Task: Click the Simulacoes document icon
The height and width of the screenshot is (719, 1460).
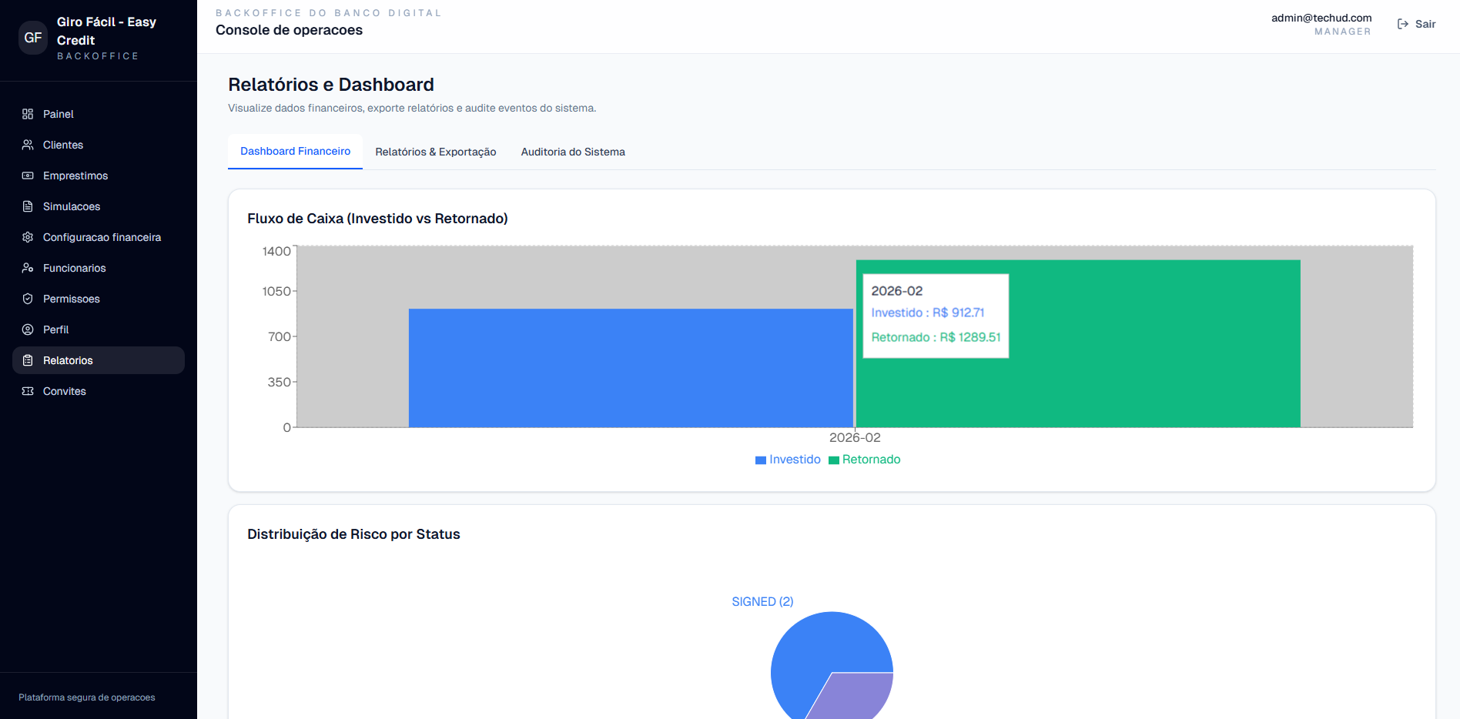Action: click(28, 206)
